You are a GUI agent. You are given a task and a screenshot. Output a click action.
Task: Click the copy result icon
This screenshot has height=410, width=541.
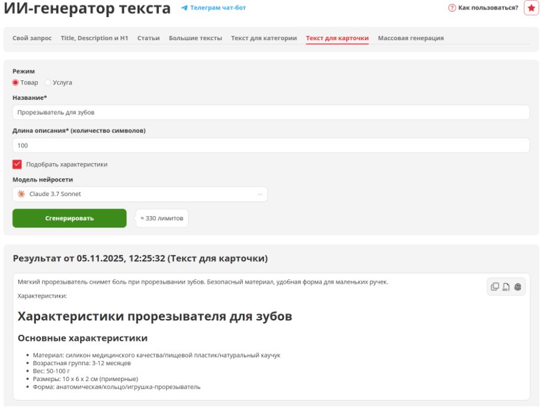point(495,287)
